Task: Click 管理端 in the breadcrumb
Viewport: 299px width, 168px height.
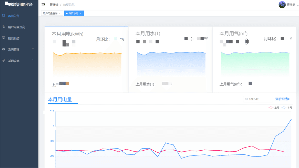Action: click(x=54, y=5)
